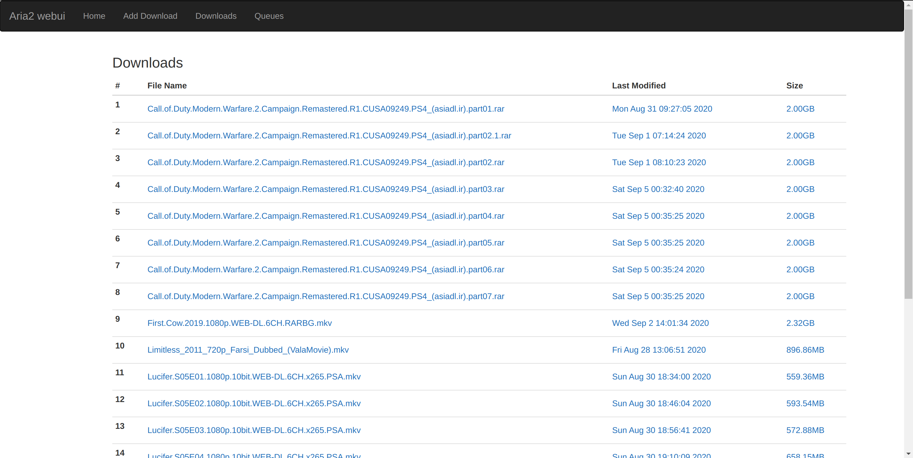The width and height of the screenshot is (913, 458).
Task: Click the Lucifer S05E03 file link
Action: pyautogui.click(x=254, y=430)
